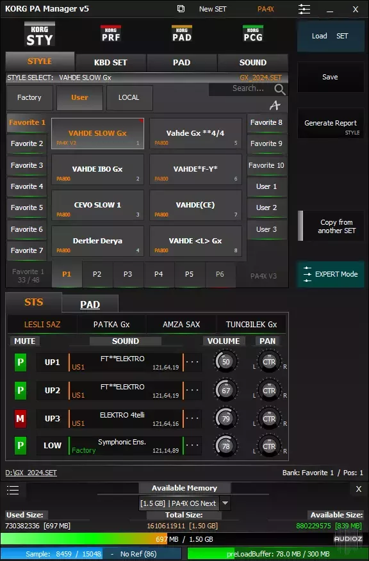Click Generate Report STYLE button
Image resolution: width=369 pixels, height=561 pixels.
(331, 124)
